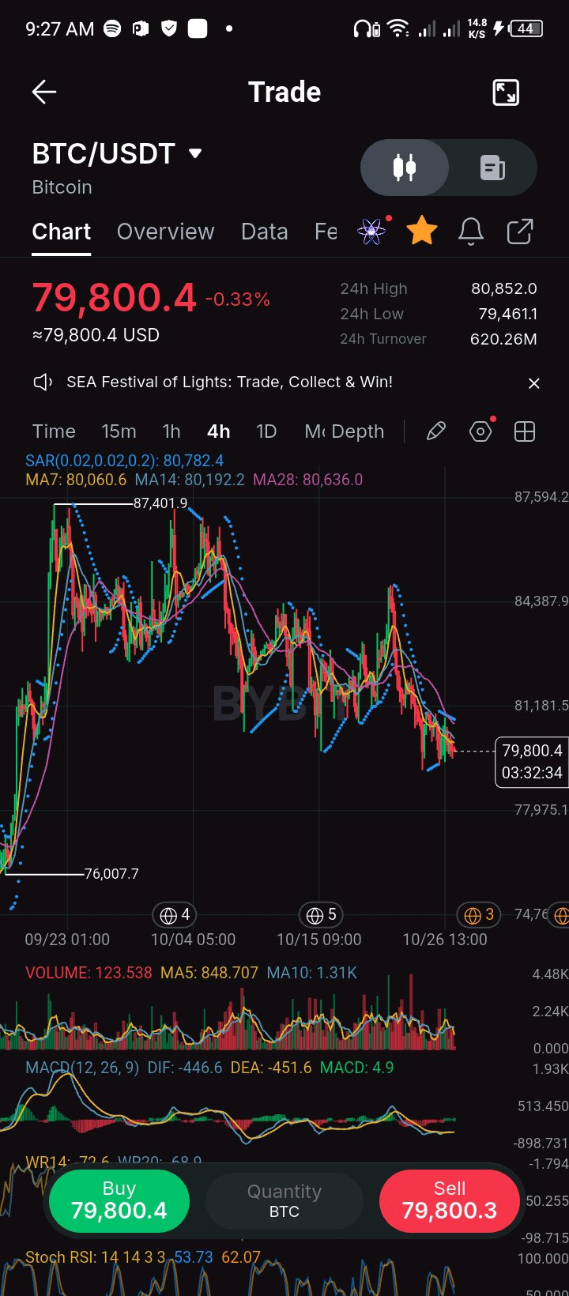Image resolution: width=569 pixels, height=1296 pixels.
Task: Switch to Depth chart view
Action: pyautogui.click(x=358, y=431)
